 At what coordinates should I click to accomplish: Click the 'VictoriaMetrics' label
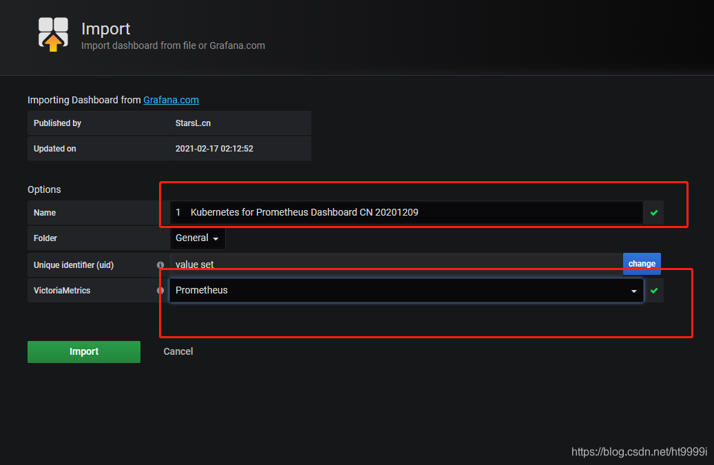pyautogui.click(x=62, y=291)
